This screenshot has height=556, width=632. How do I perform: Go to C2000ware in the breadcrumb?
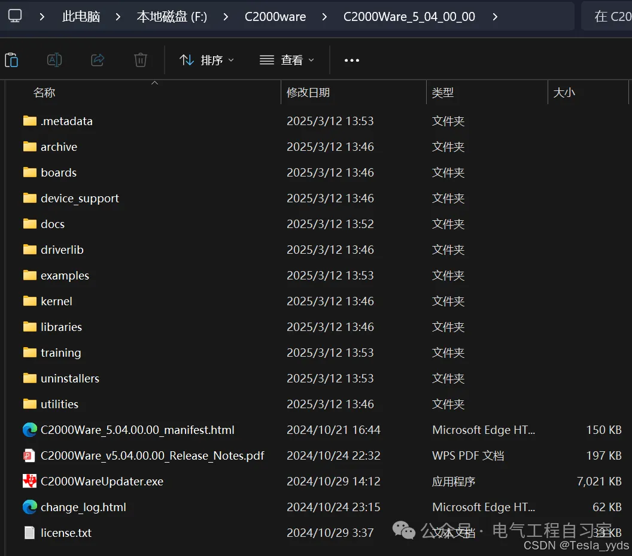pyautogui.click(x=275, y=17)
